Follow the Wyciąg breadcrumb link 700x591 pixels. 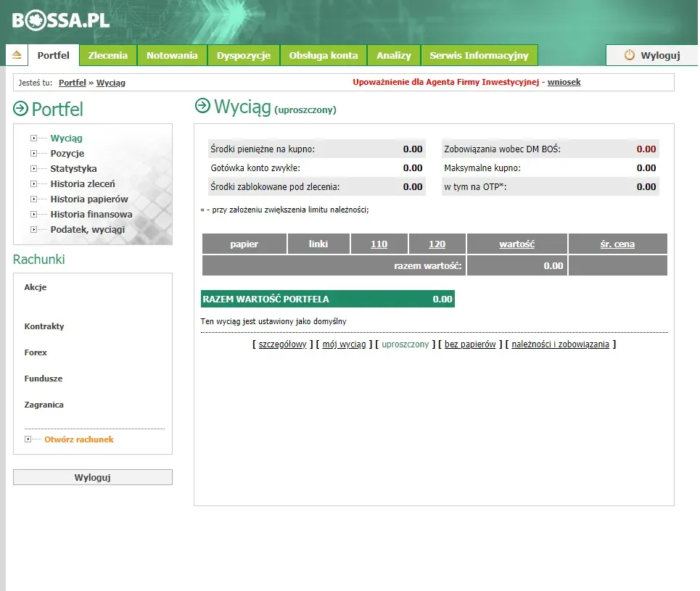click(111, 83)
